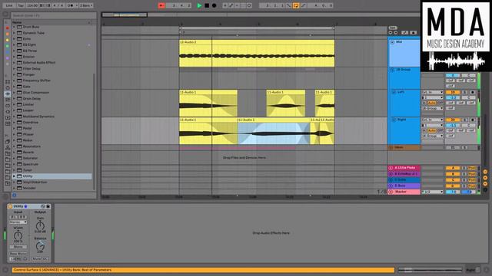Toggle the Utility device activator
This screenshot has width=492, height=276.
(10, 206)
